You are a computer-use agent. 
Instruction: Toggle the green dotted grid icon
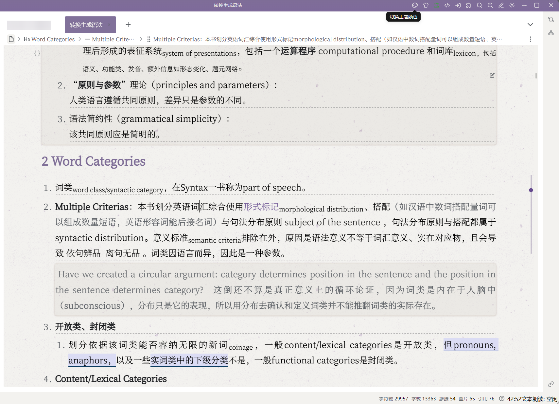(x=436, y=5)
